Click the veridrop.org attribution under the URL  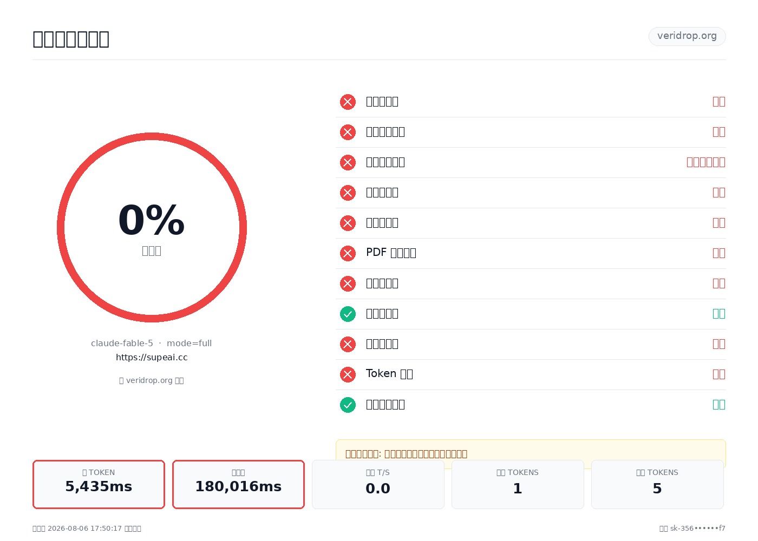(152, 380)
